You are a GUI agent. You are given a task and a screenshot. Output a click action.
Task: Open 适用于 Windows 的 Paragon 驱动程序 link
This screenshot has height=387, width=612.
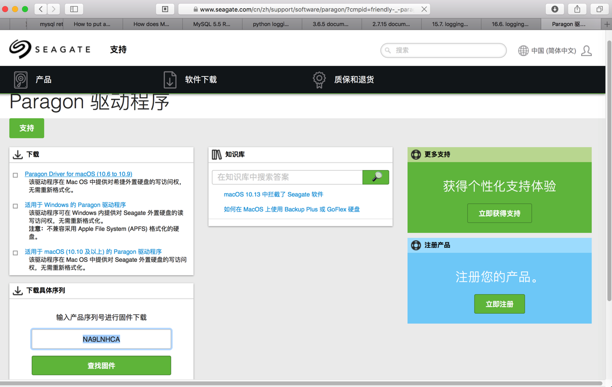[x=75, y=205]
